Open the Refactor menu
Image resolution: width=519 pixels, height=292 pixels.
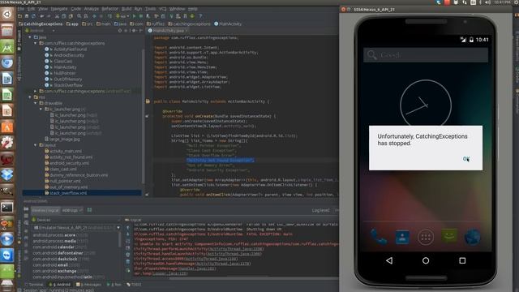coord(110,9)
